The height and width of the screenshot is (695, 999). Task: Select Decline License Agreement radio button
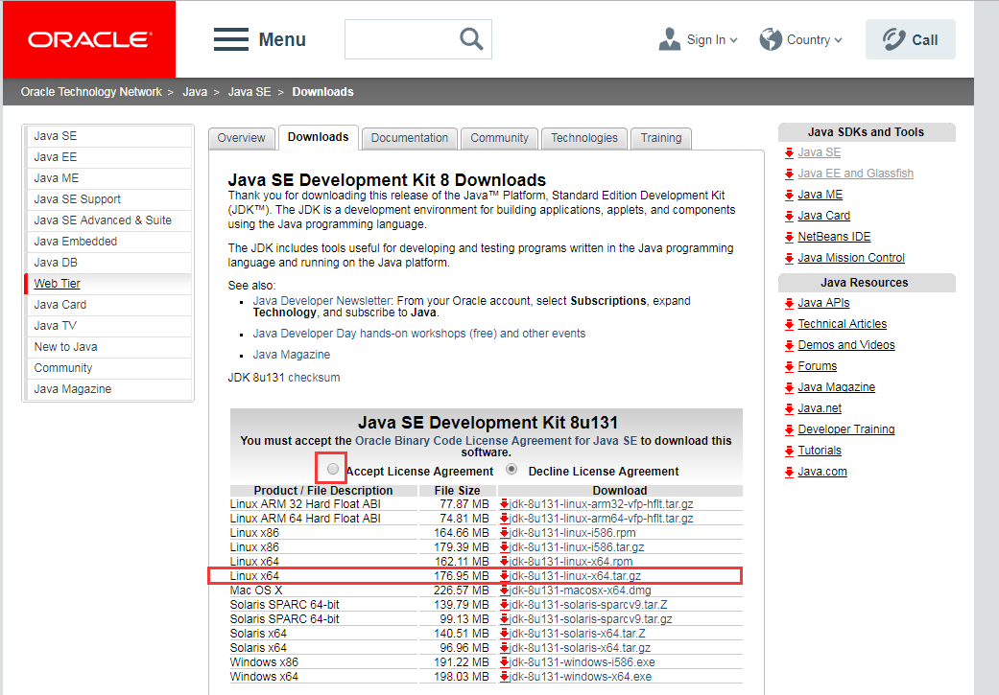pos(511,469)
